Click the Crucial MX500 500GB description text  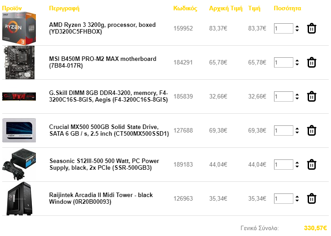pos(109,130)
